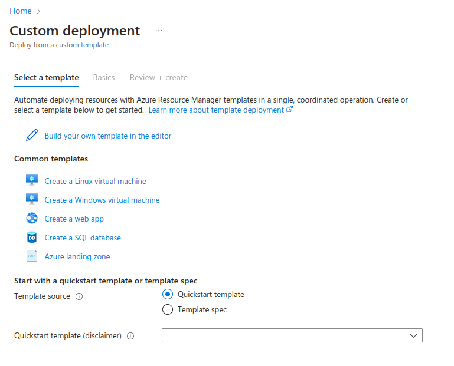This screenshot has width=454, height=366.
Task: Open the Select a template tab
Action: point(47,77)
